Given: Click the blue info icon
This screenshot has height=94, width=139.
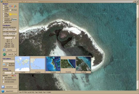Looking at the screenshot, I should [x=3, y=91].
